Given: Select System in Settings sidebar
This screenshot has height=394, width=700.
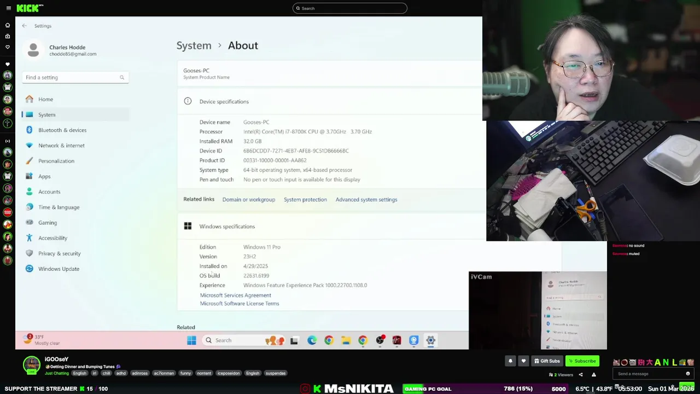Looking at the screenshot, I should pos(75,114).
